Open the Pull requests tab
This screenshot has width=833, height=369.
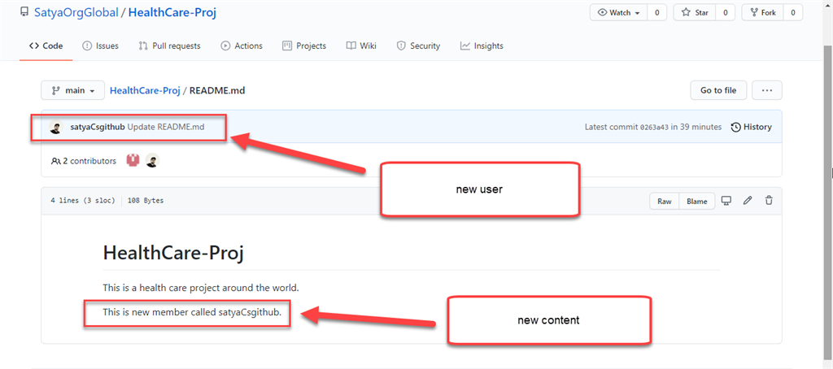(169, 46)
